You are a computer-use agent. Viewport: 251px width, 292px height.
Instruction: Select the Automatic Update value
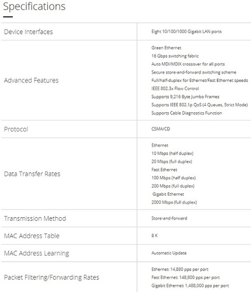(169, 253)
